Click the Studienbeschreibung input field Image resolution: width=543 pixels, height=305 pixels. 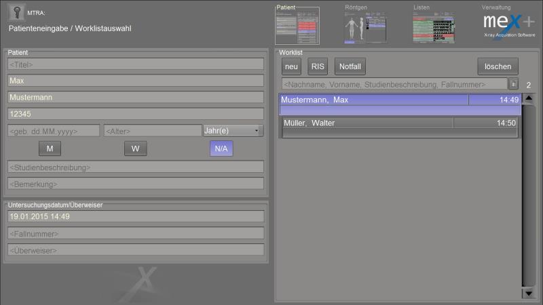(135, 167)
